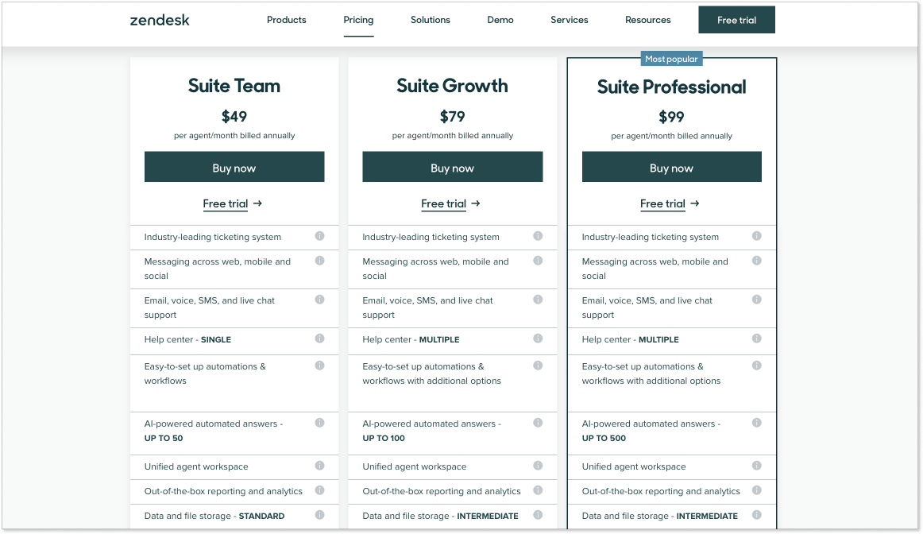
Task: Open info icon for Suite Team messaging feature
Action: 319,261
